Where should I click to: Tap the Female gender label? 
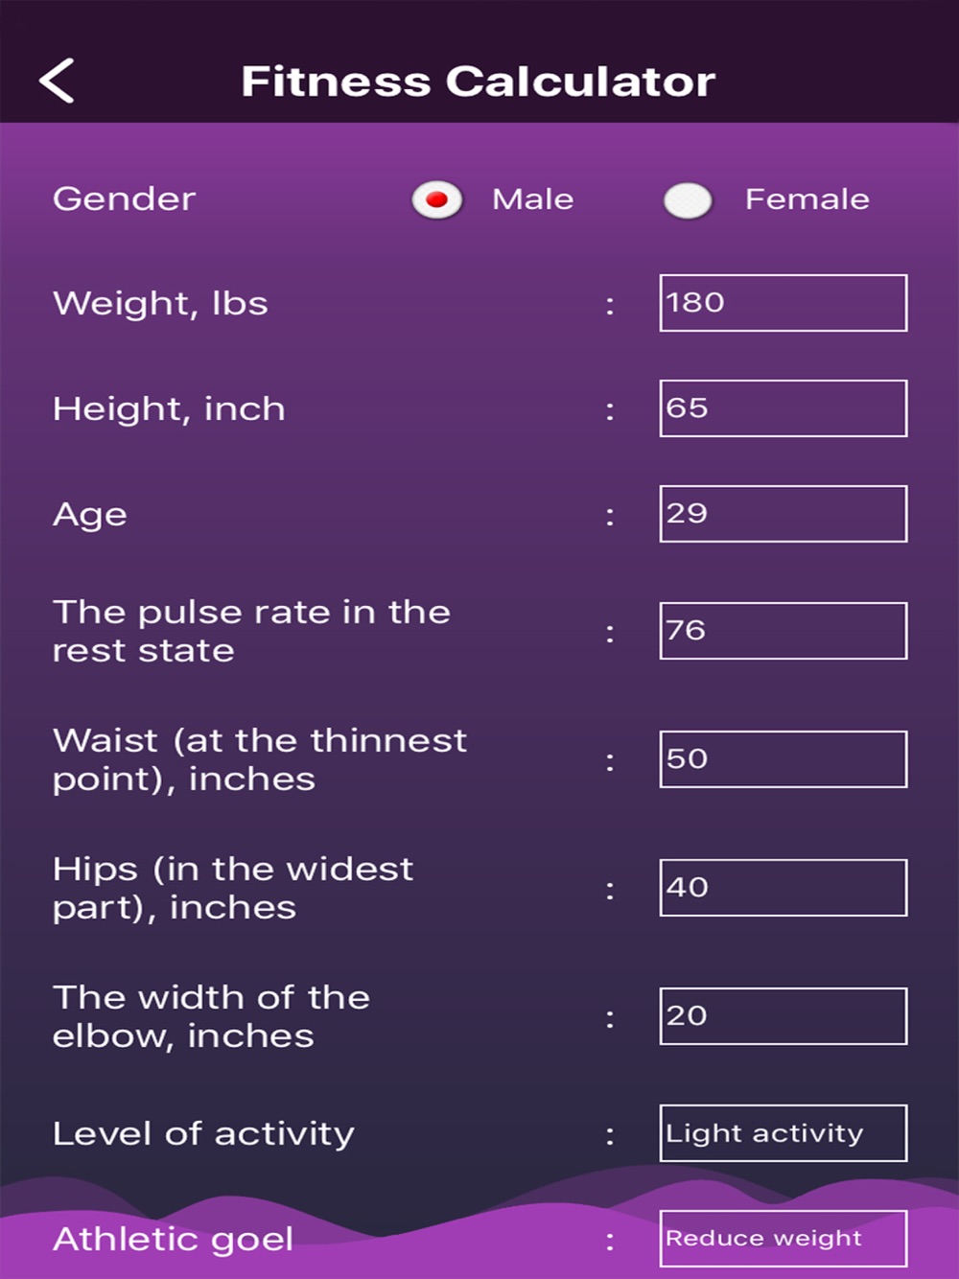[x=807, y=199]
